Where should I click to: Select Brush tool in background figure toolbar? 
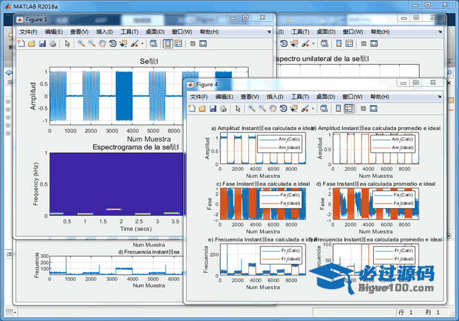click(306, 44)
